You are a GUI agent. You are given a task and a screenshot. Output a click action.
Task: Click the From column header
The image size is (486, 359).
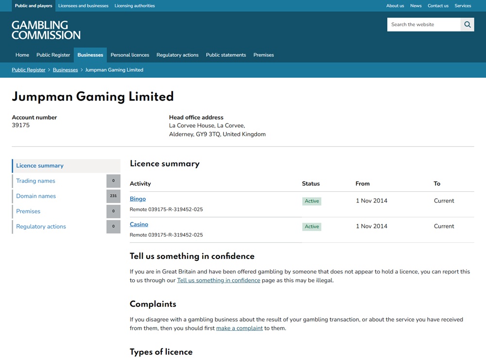[363, 184]
